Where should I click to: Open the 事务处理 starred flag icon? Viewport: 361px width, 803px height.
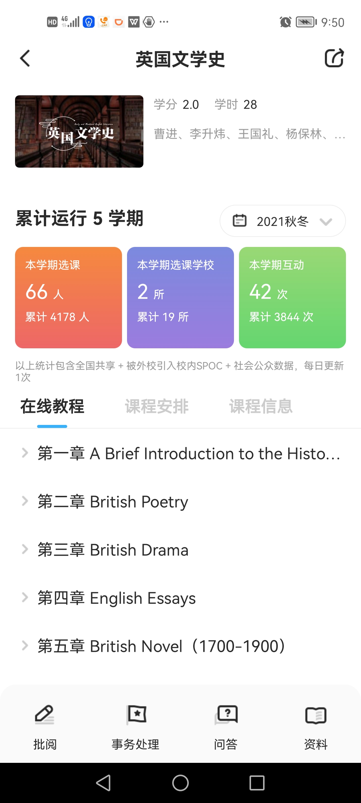pyautogui.click(x=136, y=715)
